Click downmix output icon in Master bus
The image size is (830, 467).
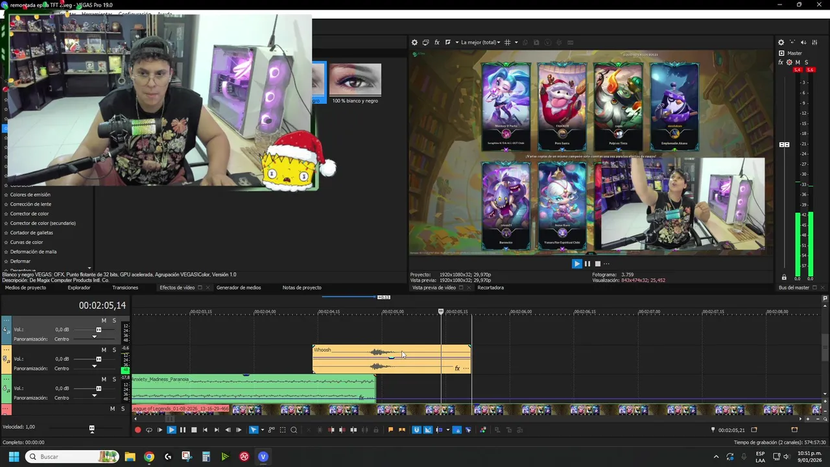792,42
